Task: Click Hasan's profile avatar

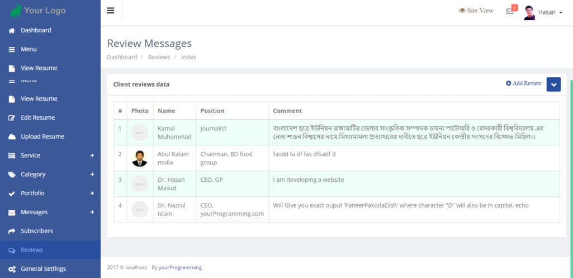Action: [x=529, y=12]
